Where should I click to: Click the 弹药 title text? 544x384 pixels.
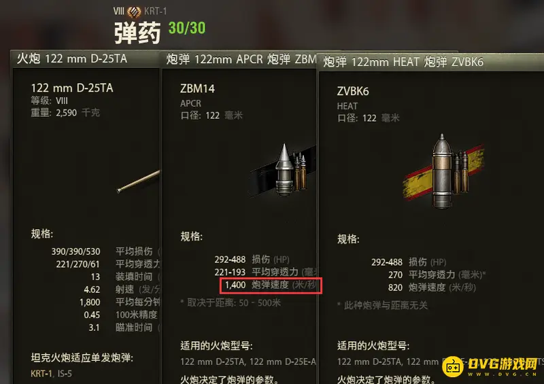pos(137,33)
